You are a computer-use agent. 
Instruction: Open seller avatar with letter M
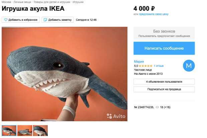(x=189, y=65)
